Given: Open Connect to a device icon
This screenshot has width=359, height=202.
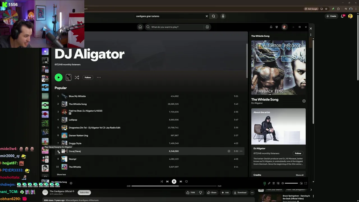Looking at the screenshot, I should pos(278,183).
